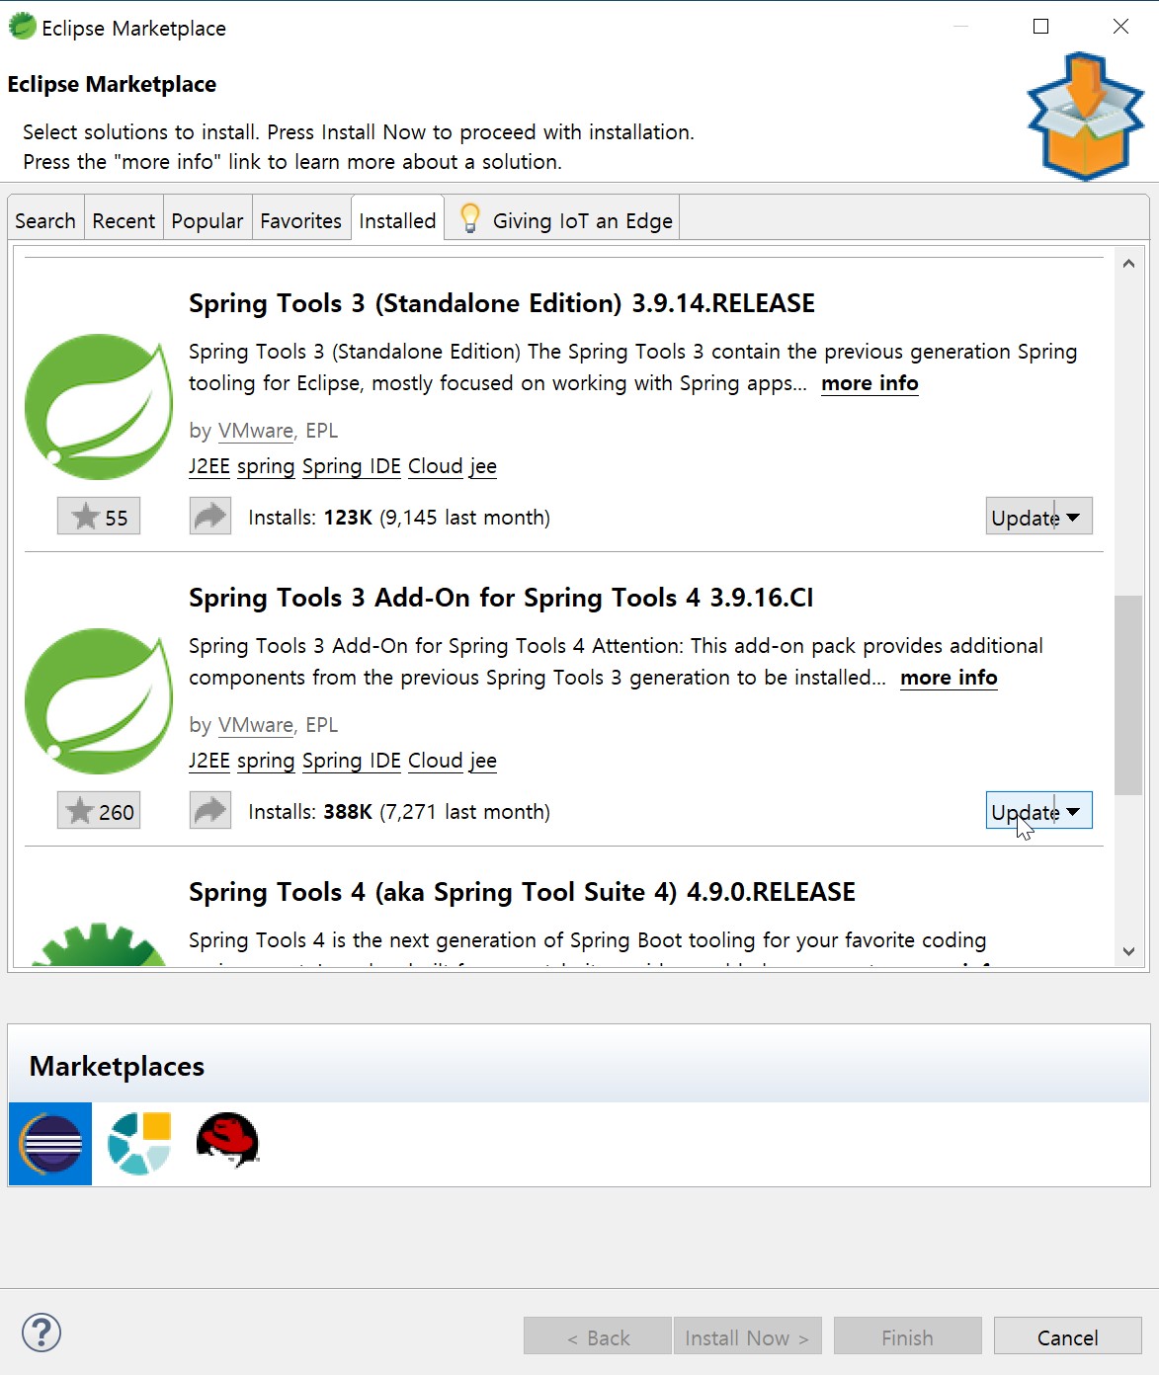This screenshot has height=1375, width=1159.
Task: Click the Cancel button
Action: (1067, 1336)
